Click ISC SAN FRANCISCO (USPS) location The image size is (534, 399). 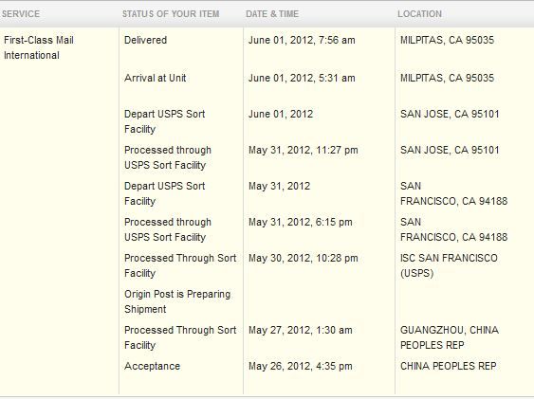click(449, 265)
